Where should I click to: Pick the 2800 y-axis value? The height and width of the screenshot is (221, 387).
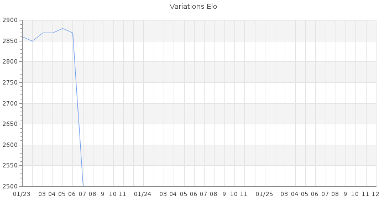click(10, 62)
